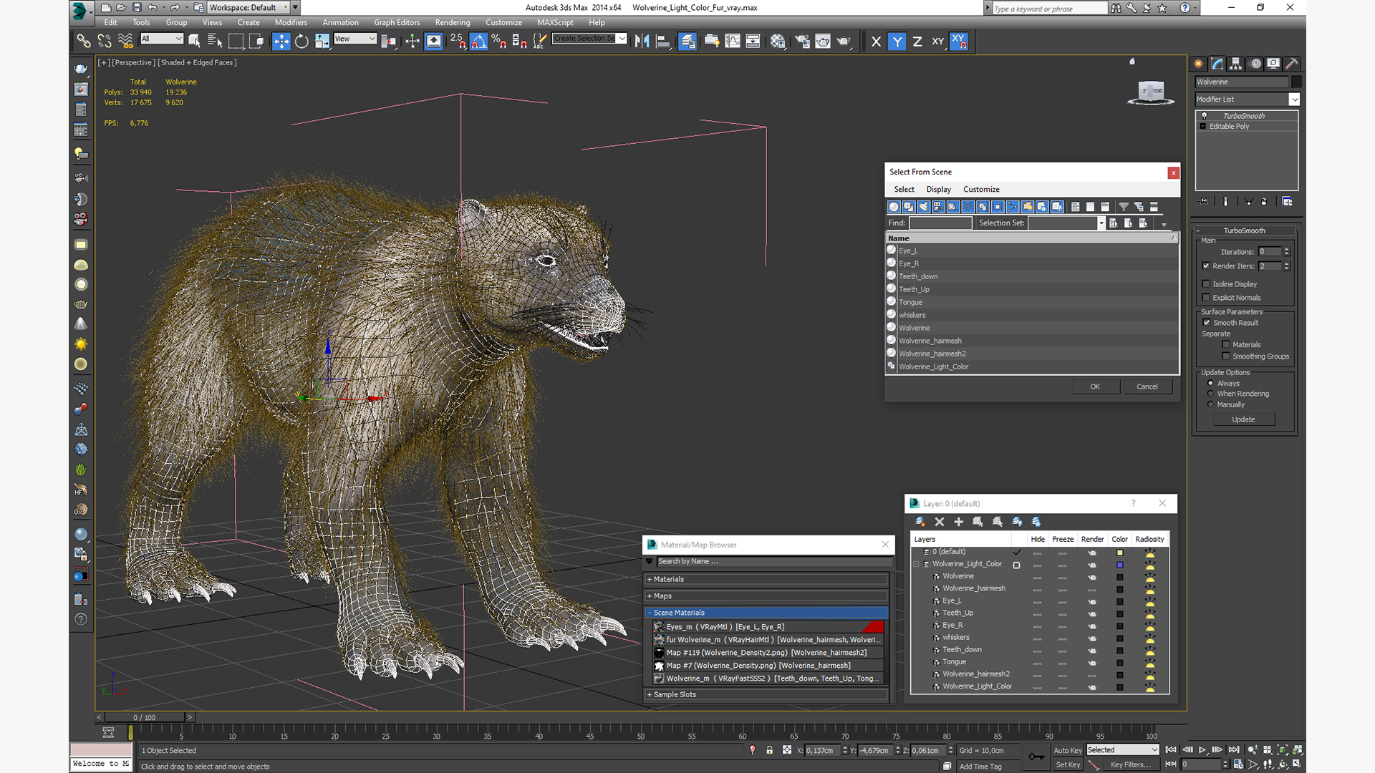Open the Material Editor icon
This screenshot has width=1375, height=773.
tap(778, 42)
